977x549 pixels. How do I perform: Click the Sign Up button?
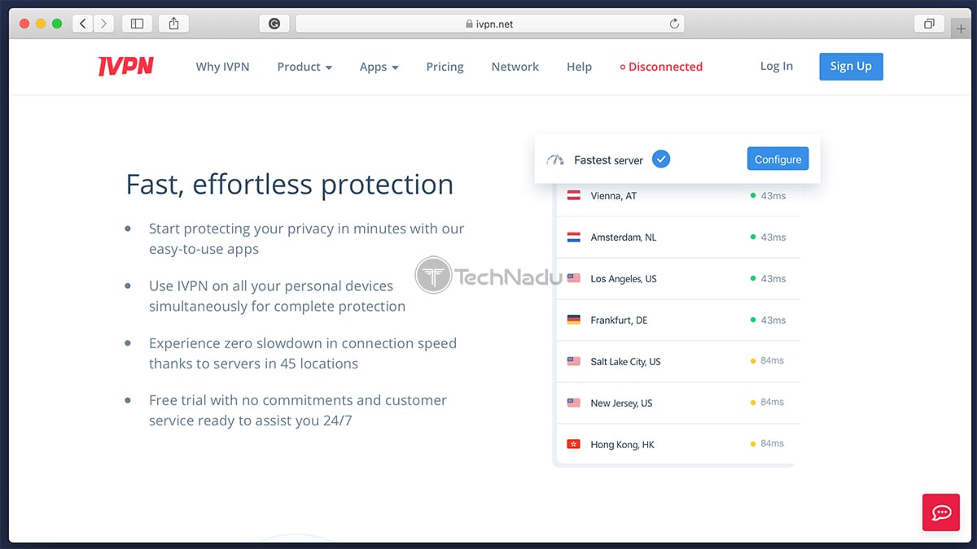(x=851, y=67)
